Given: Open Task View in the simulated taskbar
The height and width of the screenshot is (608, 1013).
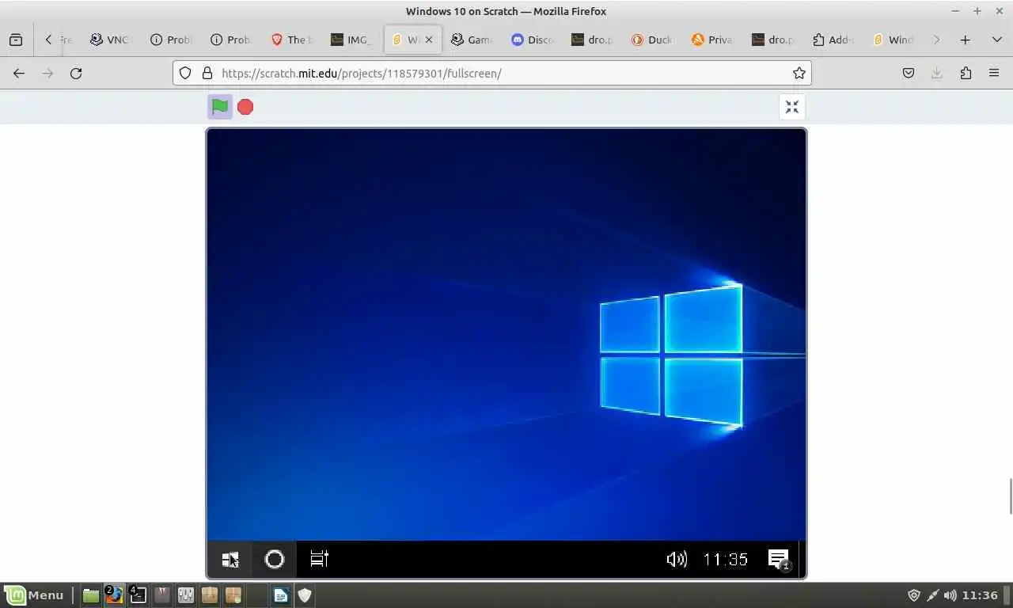Looking at the screenshot, I should pos(319,560).
